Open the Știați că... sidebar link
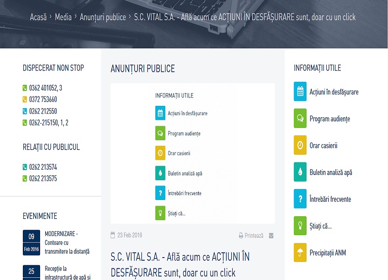Viewport: 388px width, 280px height. [320, 226]
